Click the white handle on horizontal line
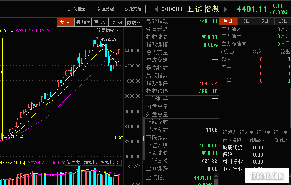Viewport: 291px width, 185px height. click(x=2, y=72)
